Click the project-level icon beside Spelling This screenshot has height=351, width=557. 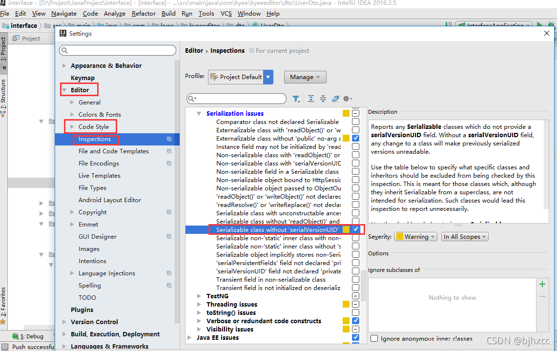click(x=169, y=285)
